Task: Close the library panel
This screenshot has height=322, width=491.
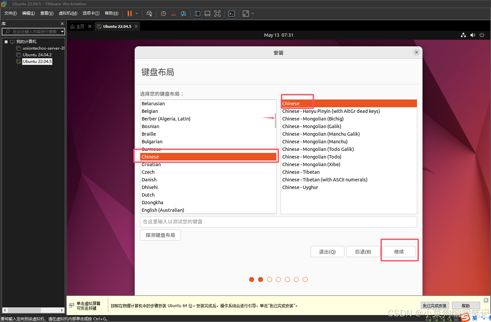Action: point(62,24)
